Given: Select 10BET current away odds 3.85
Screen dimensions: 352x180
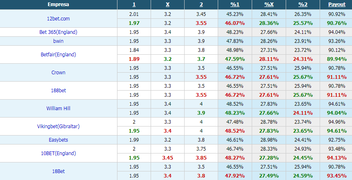Looking at the screenshot, I should [x=201, y=158].
